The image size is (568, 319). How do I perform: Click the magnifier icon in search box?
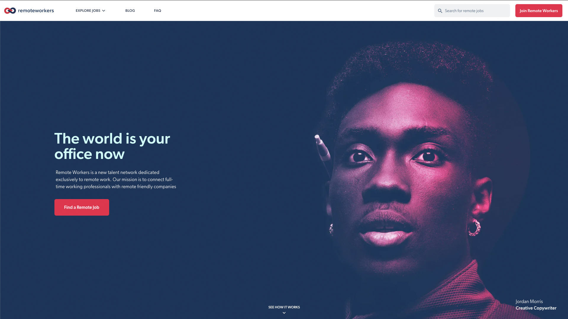(440, 11)
